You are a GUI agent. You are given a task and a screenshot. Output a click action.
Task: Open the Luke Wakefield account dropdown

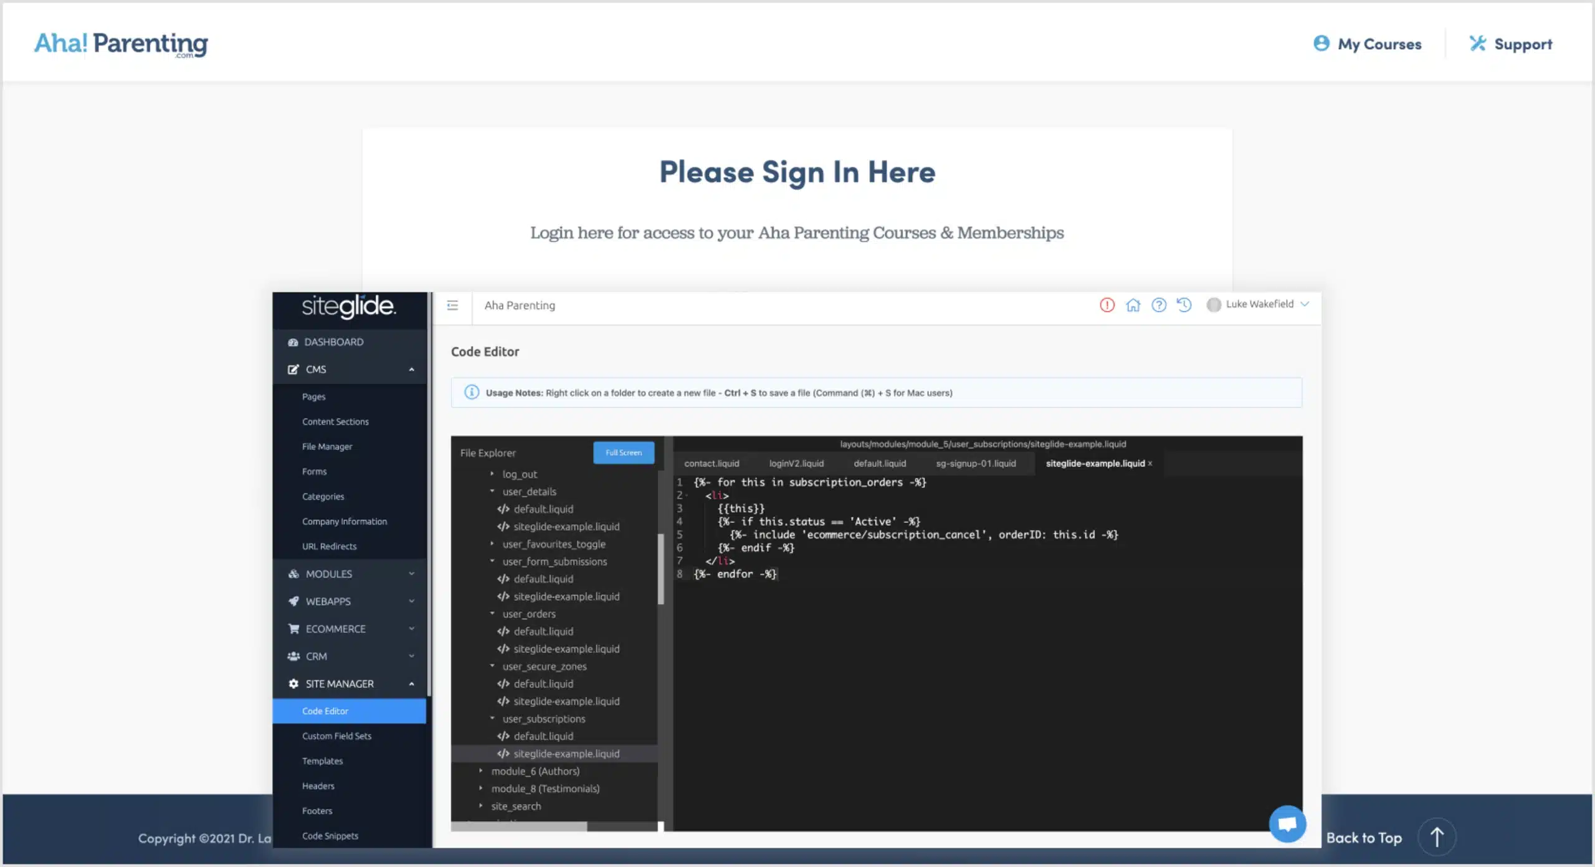click(1258, 304)
